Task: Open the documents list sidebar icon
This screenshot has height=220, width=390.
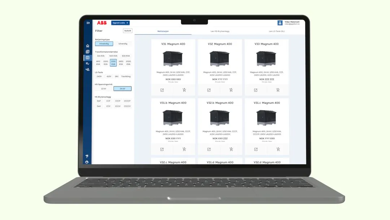Action: [x=87, y=52]
